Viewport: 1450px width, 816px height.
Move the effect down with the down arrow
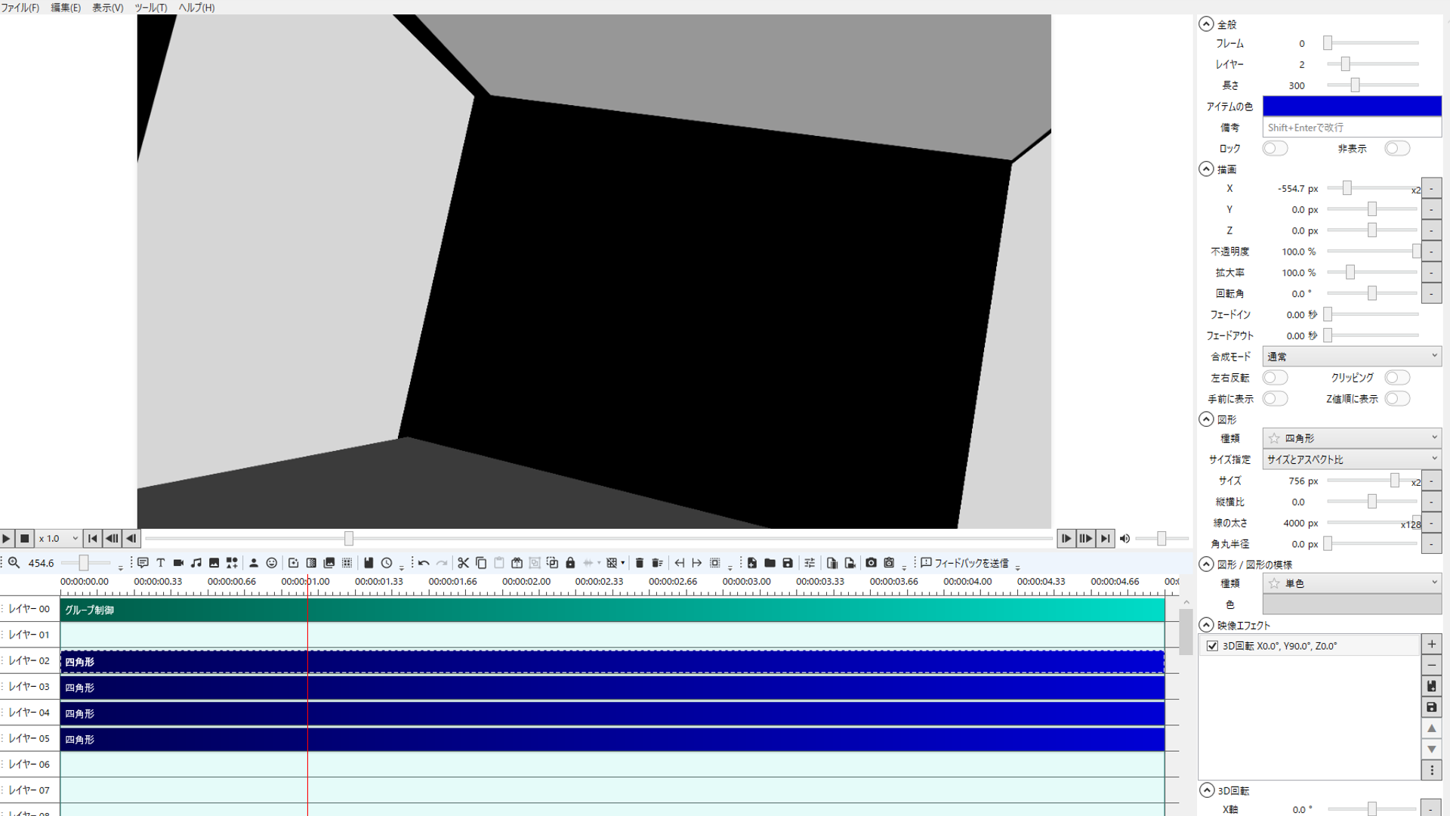pos(1431,750)
